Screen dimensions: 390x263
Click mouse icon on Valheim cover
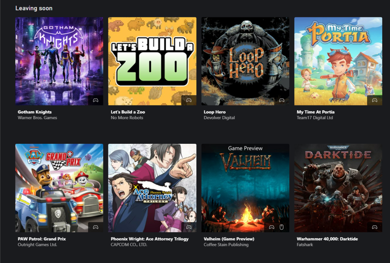282,227
